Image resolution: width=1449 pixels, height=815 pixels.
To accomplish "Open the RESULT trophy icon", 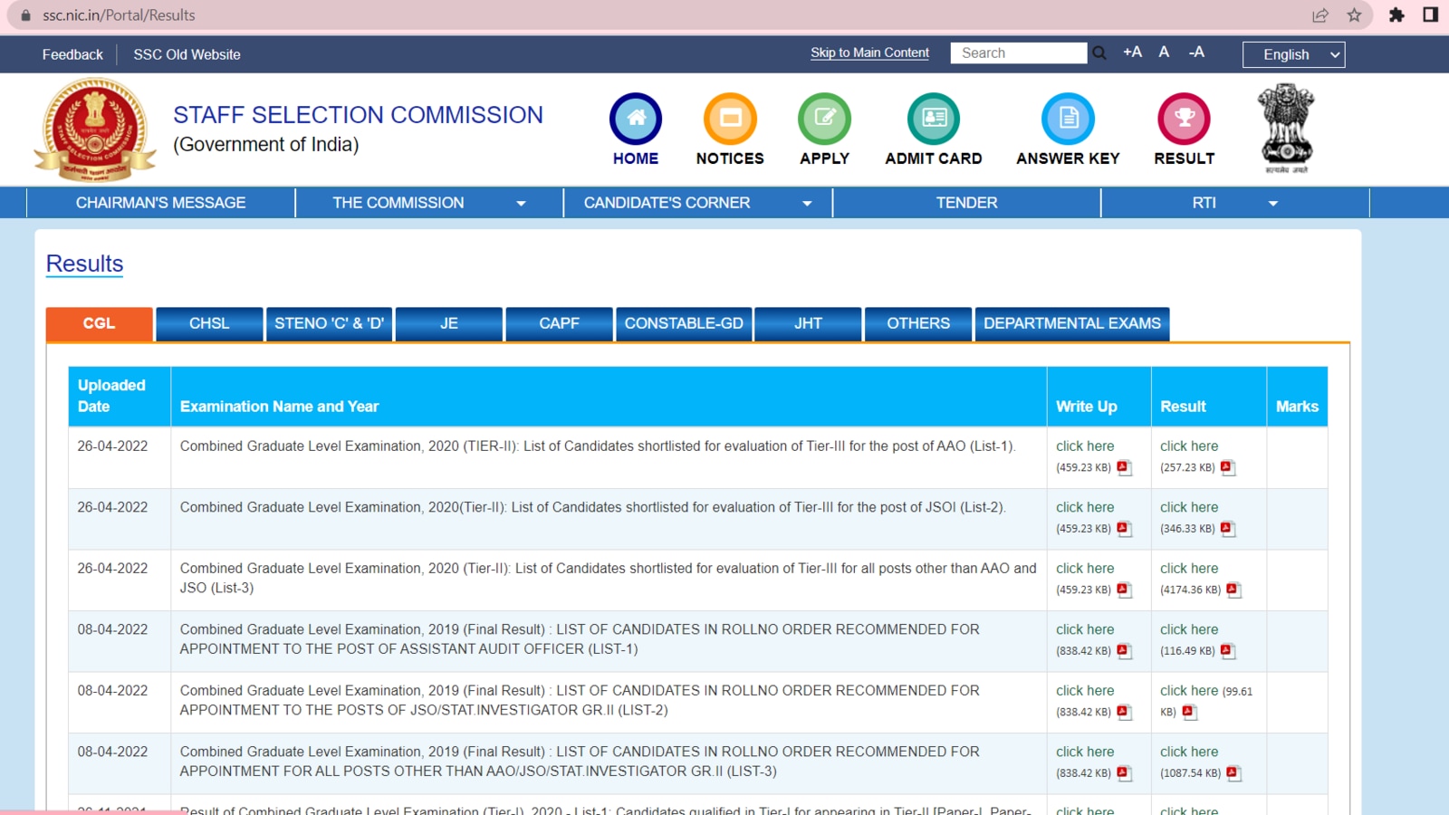I will point(1184,119).
